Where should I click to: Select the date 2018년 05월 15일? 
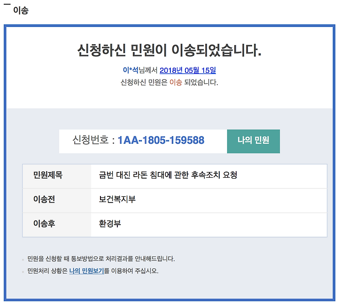coord(188,70)
